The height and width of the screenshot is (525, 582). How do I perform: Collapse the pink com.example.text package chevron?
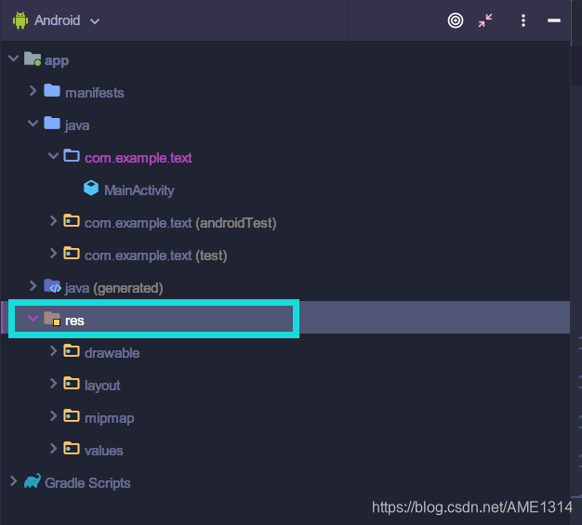pos(53,156)
